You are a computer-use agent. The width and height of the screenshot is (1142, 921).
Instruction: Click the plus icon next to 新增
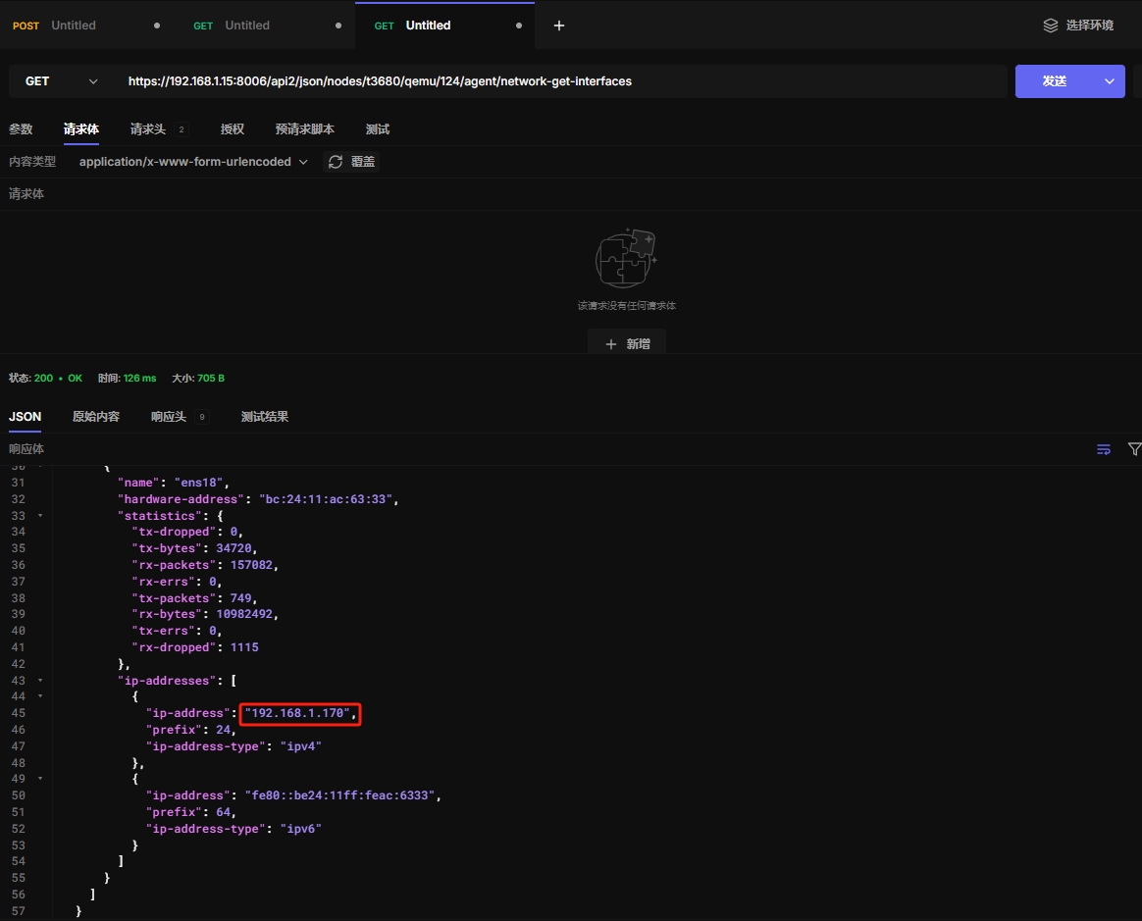(x=611, y=344)
